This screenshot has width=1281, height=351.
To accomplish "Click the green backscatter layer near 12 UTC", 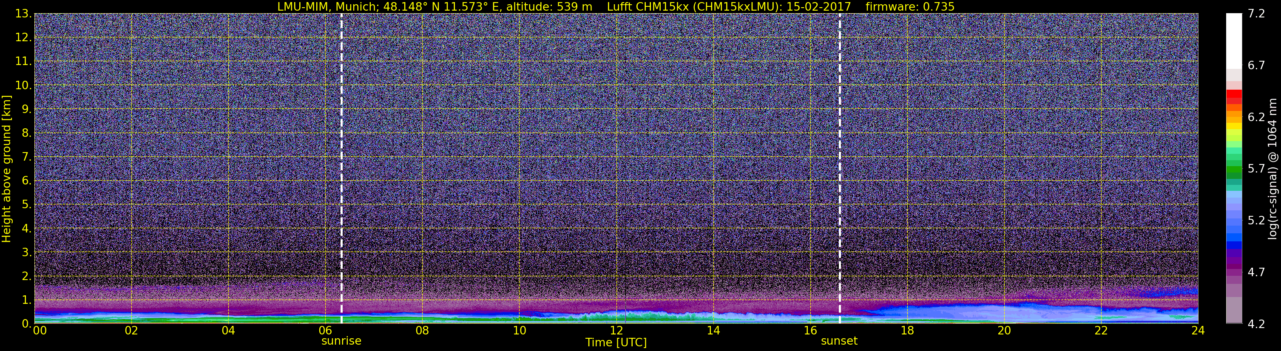I will (x=616, y=315).
